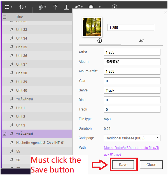
Task: Select the Unit 33 track
Action: 37,29
